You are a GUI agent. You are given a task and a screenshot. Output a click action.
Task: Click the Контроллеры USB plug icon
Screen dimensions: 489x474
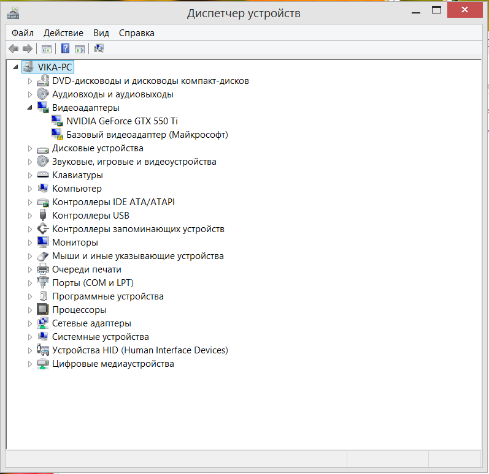43,216
